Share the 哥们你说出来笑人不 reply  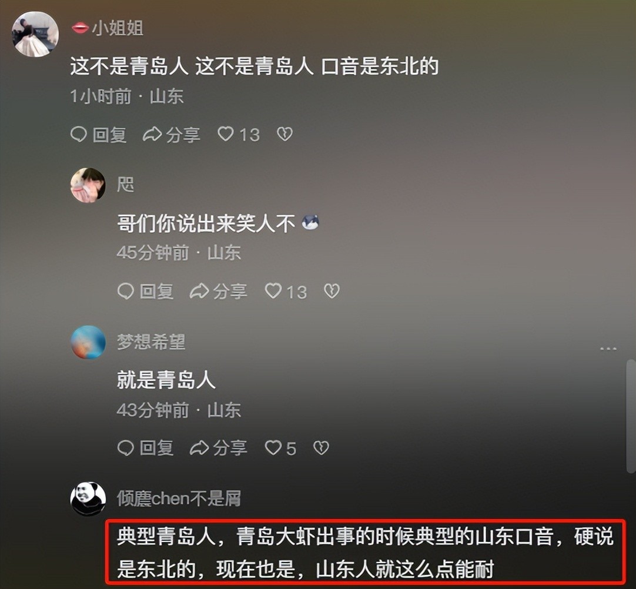pos(218,291)
